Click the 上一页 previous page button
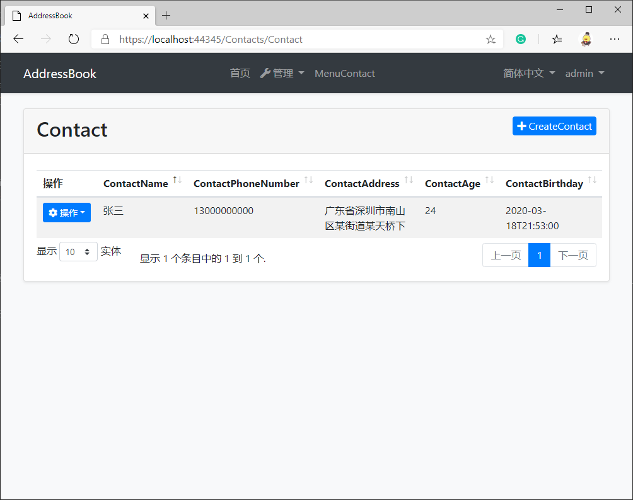Image resolution: width=633 pixels, height=500 pixels. (506, 255)
